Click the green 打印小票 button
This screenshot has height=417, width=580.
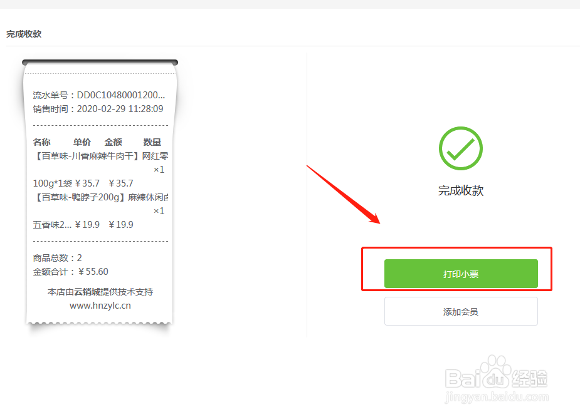coord(461,274)
